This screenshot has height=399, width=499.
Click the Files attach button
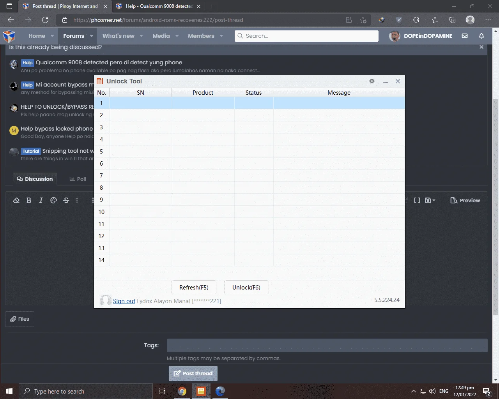pyautogui.click(x=19, y=319)
